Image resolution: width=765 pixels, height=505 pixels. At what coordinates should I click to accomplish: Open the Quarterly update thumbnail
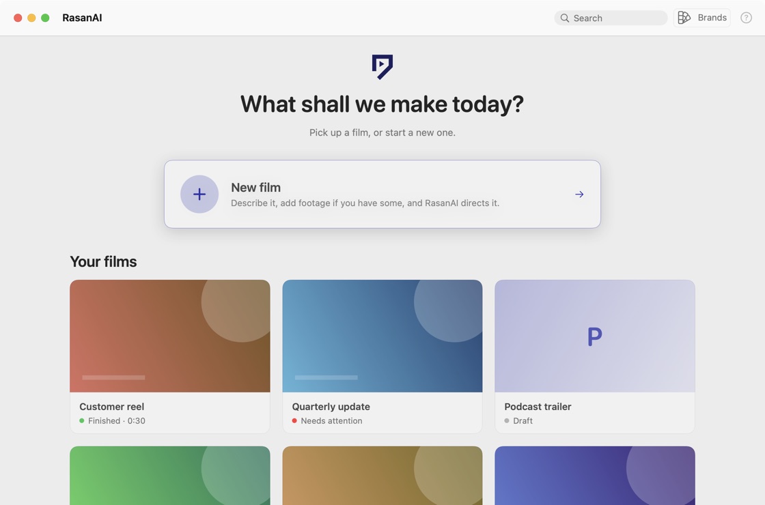pos(382,336)
